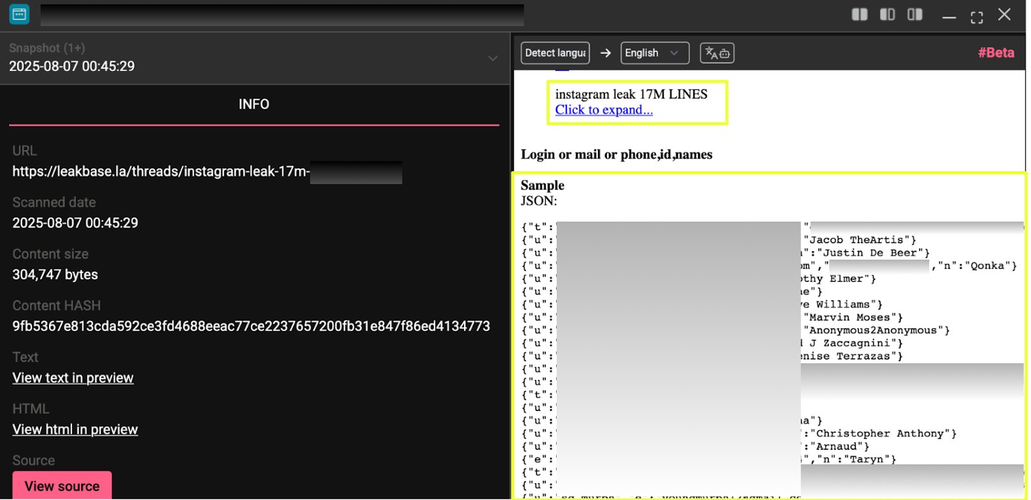Click the arrow between language selectors
The image size is (1031, 500).
pos(605,53)
